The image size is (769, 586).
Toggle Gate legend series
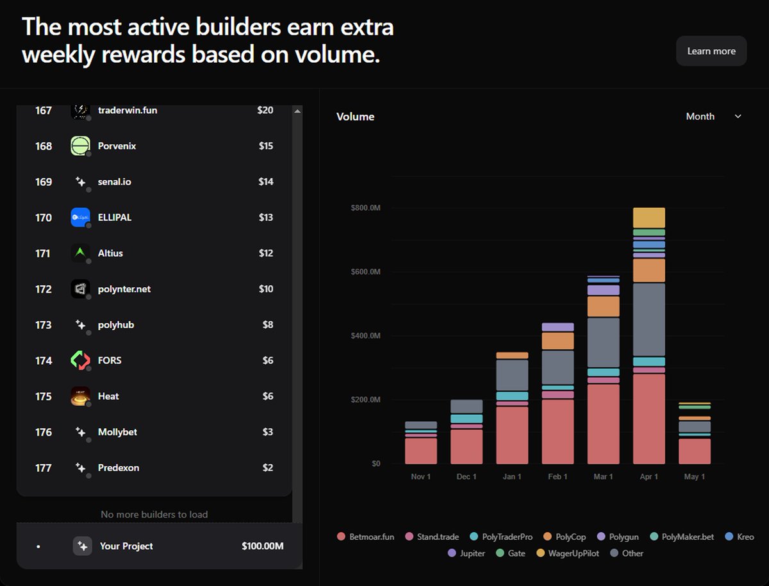click(x=510, y=553)
